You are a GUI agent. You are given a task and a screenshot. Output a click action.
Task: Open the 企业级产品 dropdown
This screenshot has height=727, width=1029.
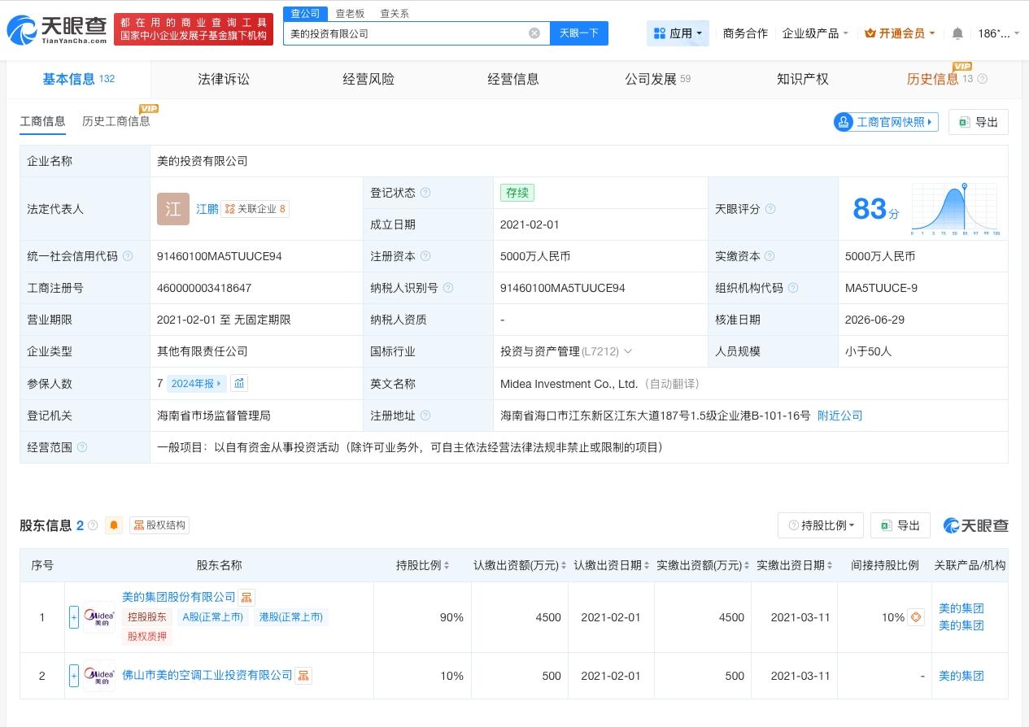tap(815, 33)
